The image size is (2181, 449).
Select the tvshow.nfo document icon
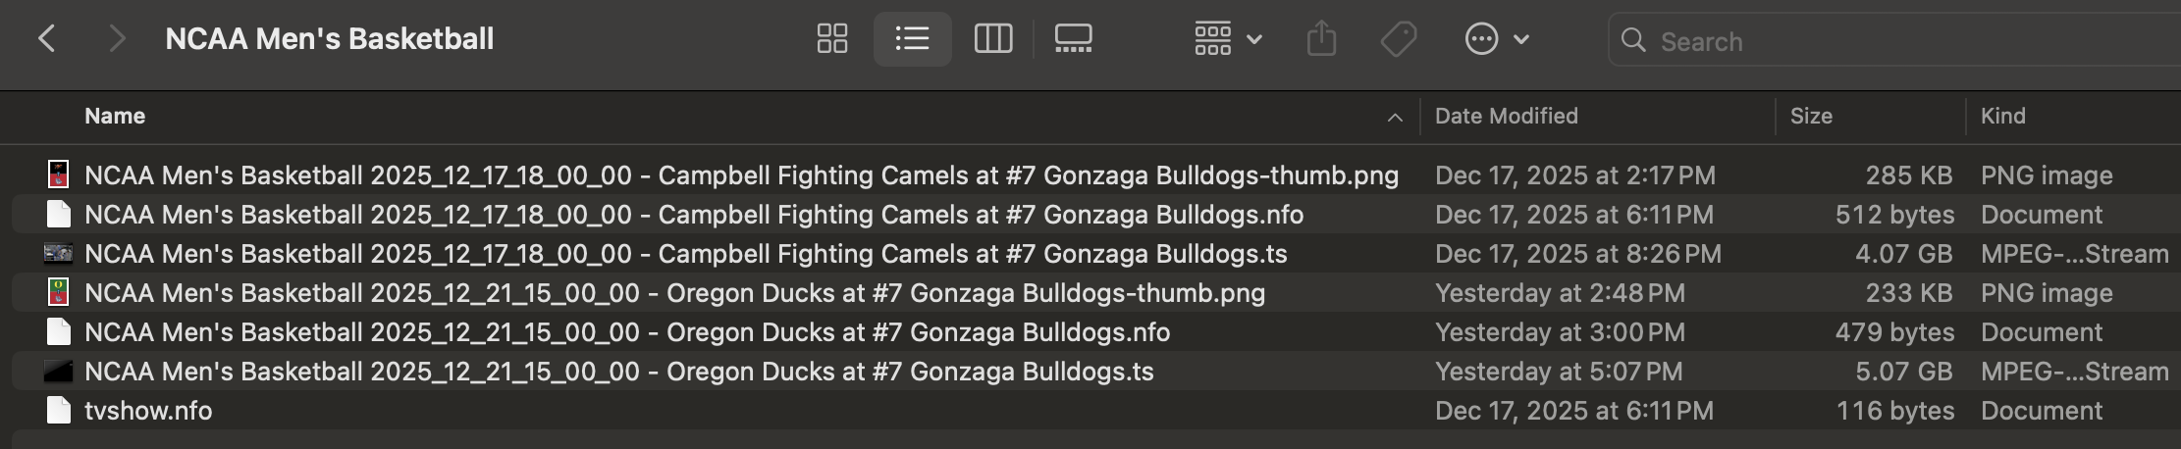[x=59, y=411]
